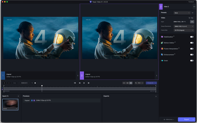Open the Presets dropdown
The width and height of the screenshot is (197, 123).
click(182, 13)
